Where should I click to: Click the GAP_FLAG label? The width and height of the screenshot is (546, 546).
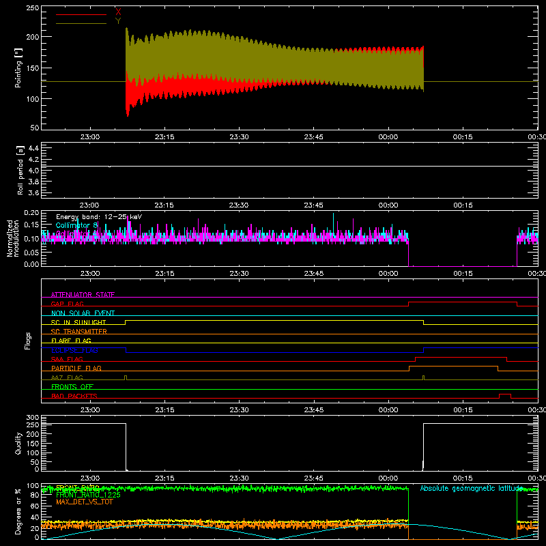pyautogui.click(x=67, y=304)
